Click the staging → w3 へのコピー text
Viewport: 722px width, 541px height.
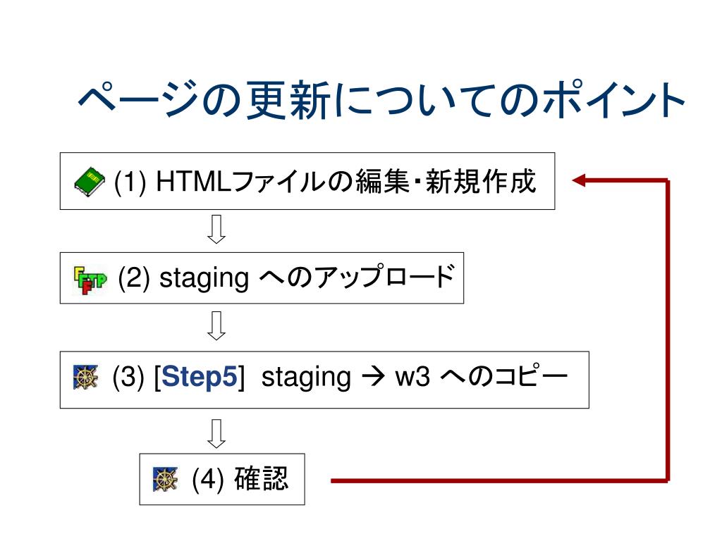415,377
